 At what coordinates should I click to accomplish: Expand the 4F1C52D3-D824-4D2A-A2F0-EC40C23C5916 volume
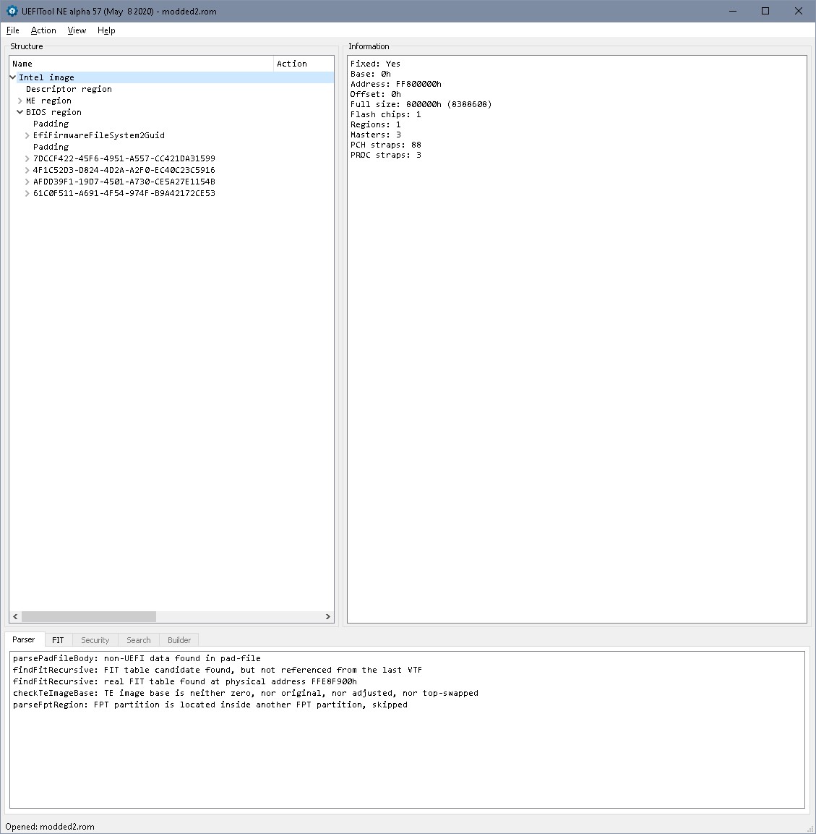pyautogui.click(x=27, y=170)
